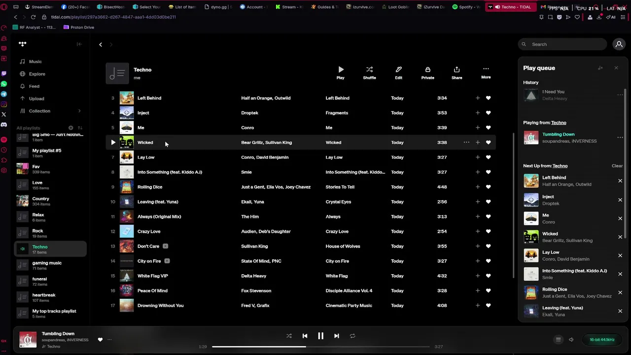Play the Wicked track row
Screen dimensions: 631x355
point(113,142)
